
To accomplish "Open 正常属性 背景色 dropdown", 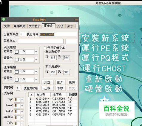I will 36,72.
